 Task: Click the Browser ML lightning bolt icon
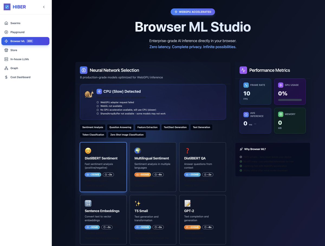click(x=6, y=41)
